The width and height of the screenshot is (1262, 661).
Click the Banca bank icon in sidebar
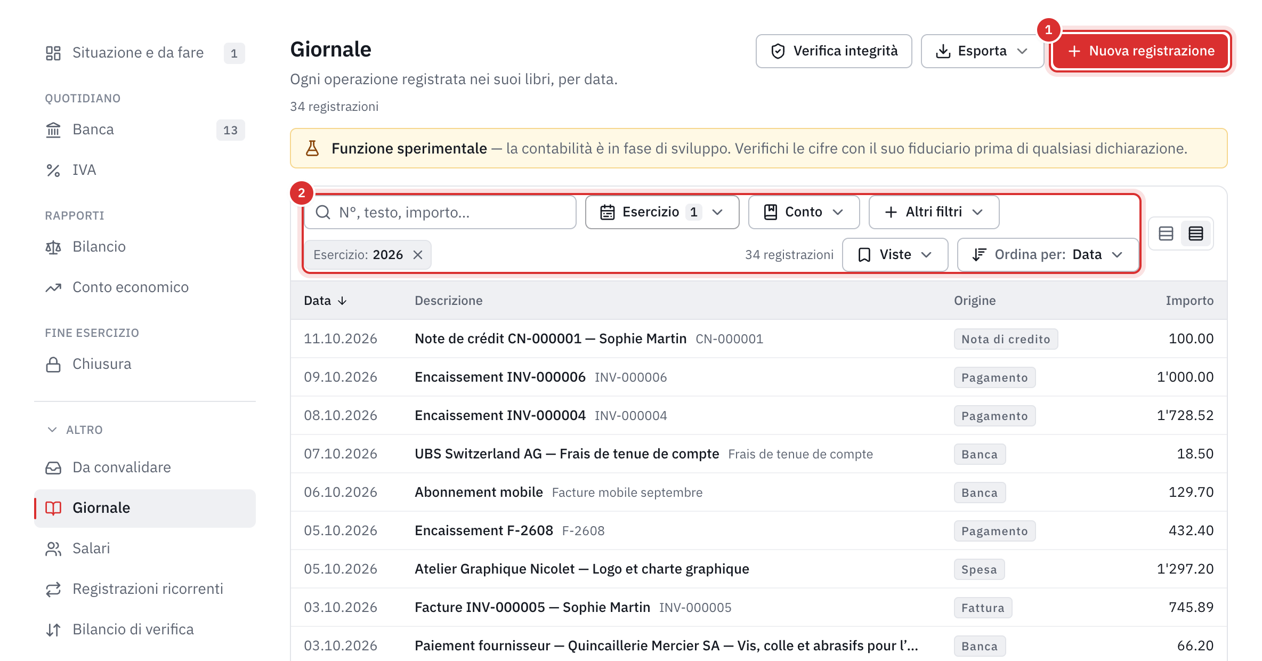click(53, 130)
